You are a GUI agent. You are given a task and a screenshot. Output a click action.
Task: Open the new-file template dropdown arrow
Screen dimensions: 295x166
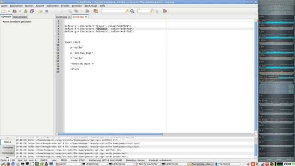[9, 11]
